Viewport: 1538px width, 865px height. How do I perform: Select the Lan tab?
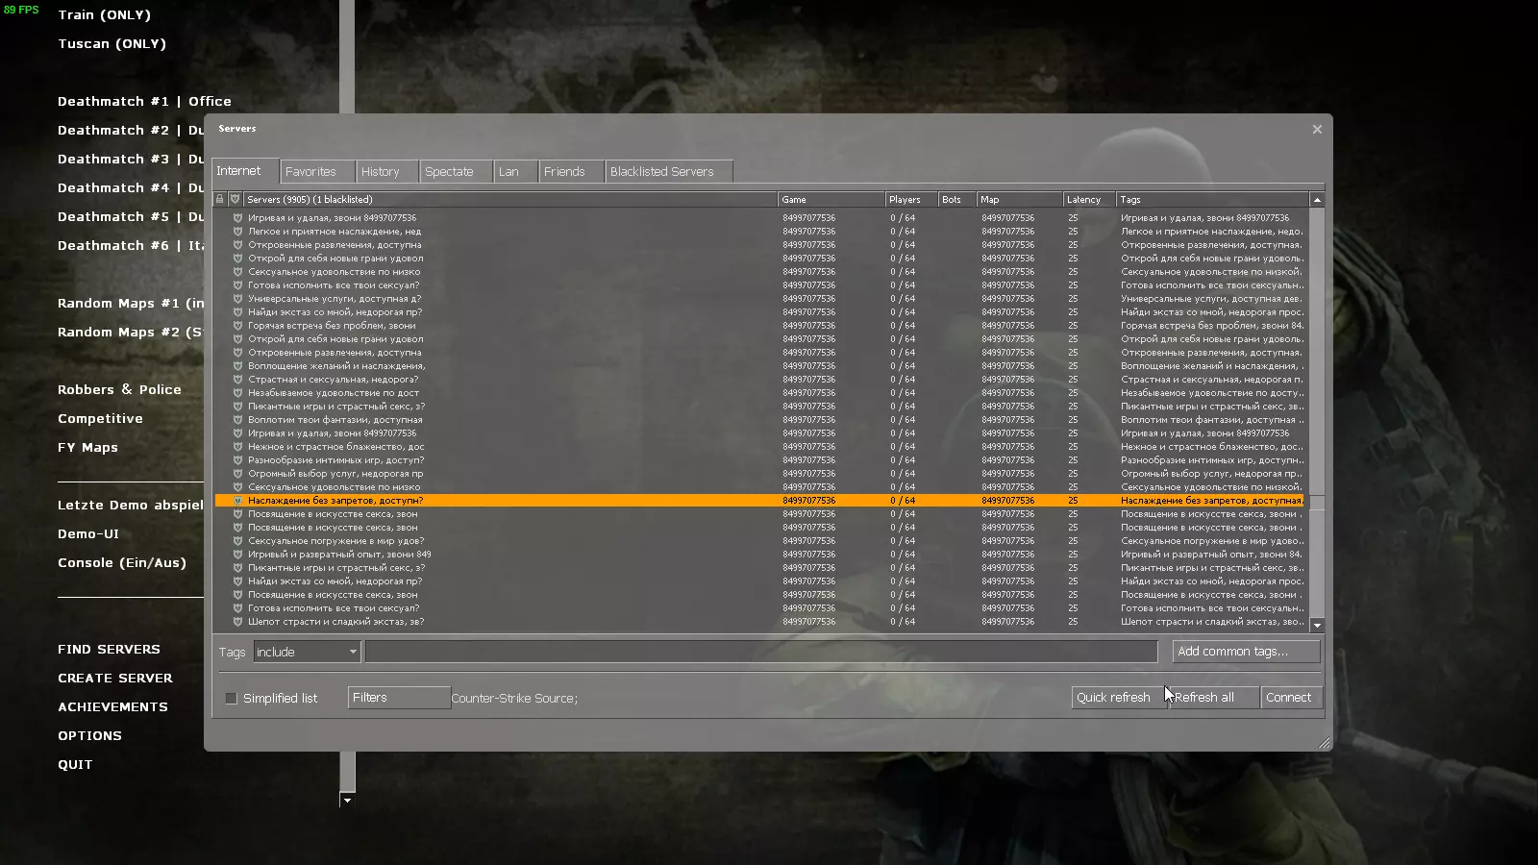pos(516,172)
